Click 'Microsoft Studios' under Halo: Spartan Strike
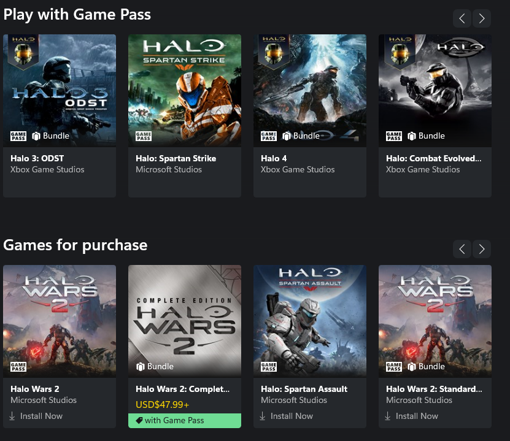 (169, 169)
